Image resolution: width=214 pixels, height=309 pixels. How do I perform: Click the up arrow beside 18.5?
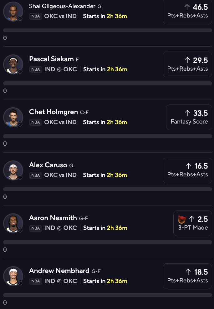point(188,272)
